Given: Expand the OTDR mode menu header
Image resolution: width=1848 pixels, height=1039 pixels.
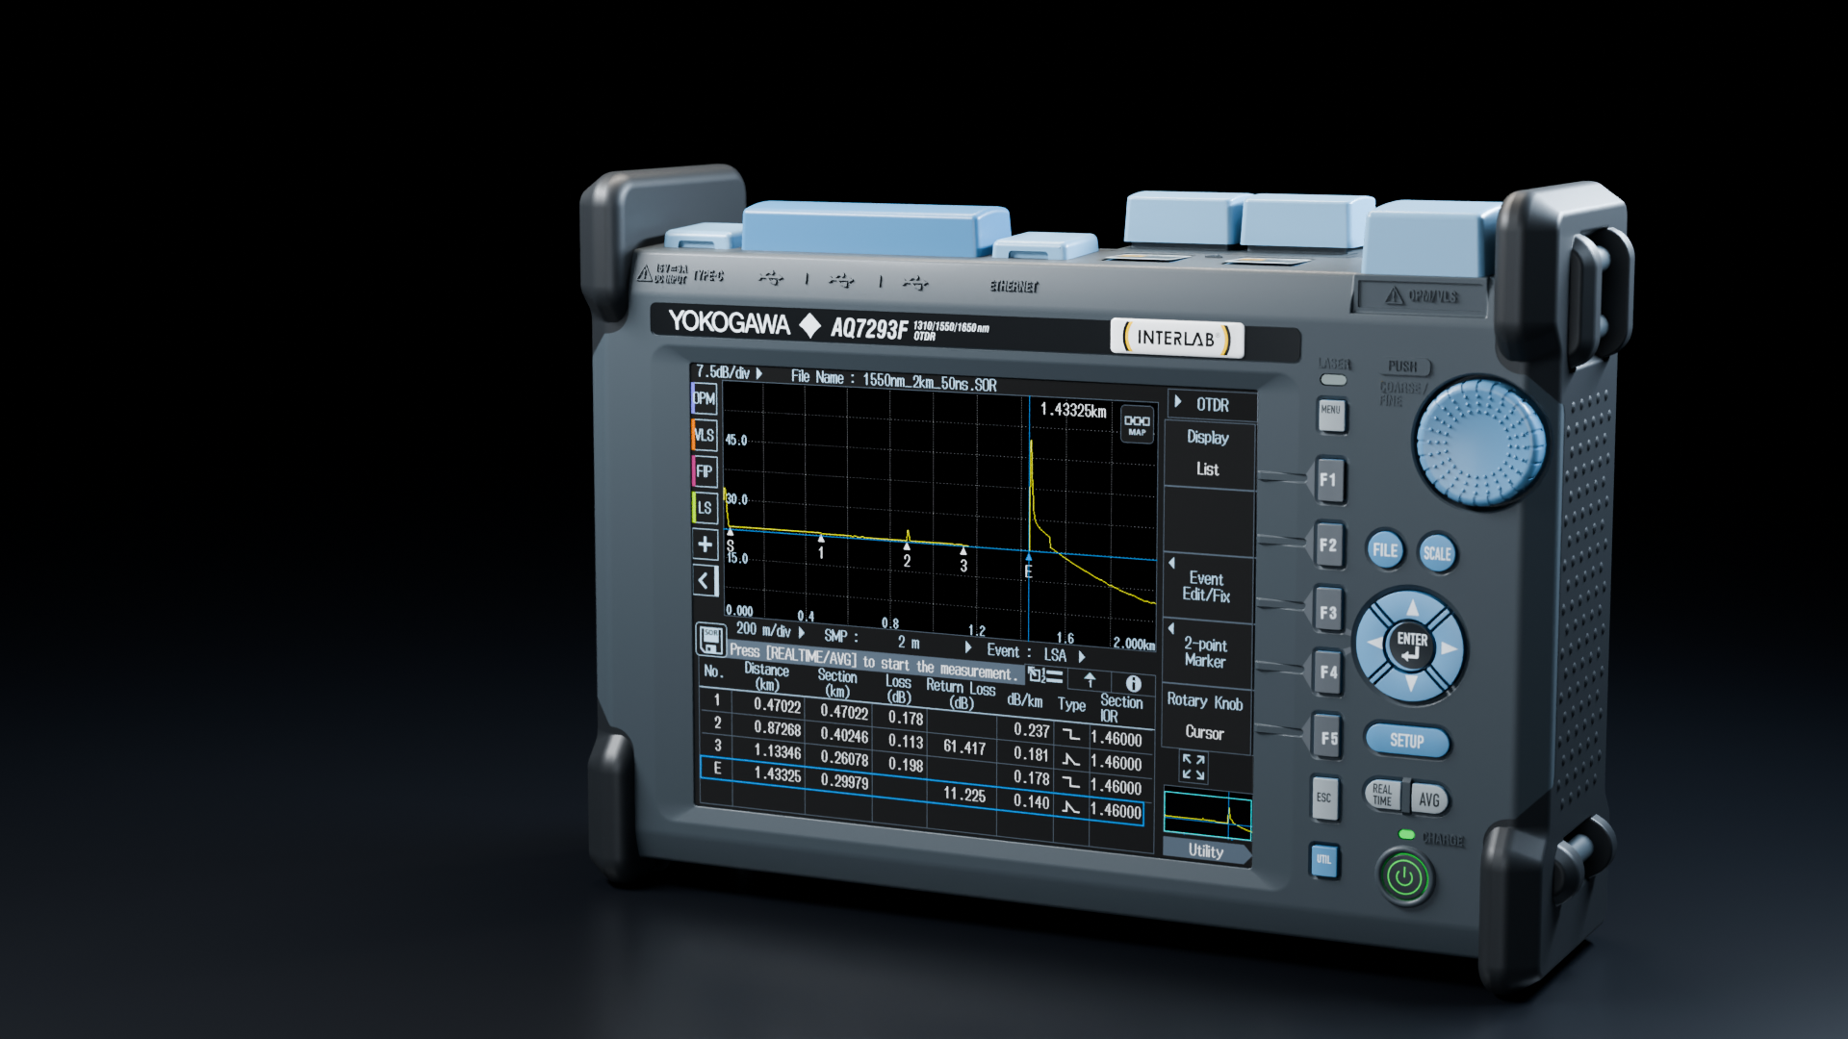Looking at the screenshot, I should (x=1211, y=405).
